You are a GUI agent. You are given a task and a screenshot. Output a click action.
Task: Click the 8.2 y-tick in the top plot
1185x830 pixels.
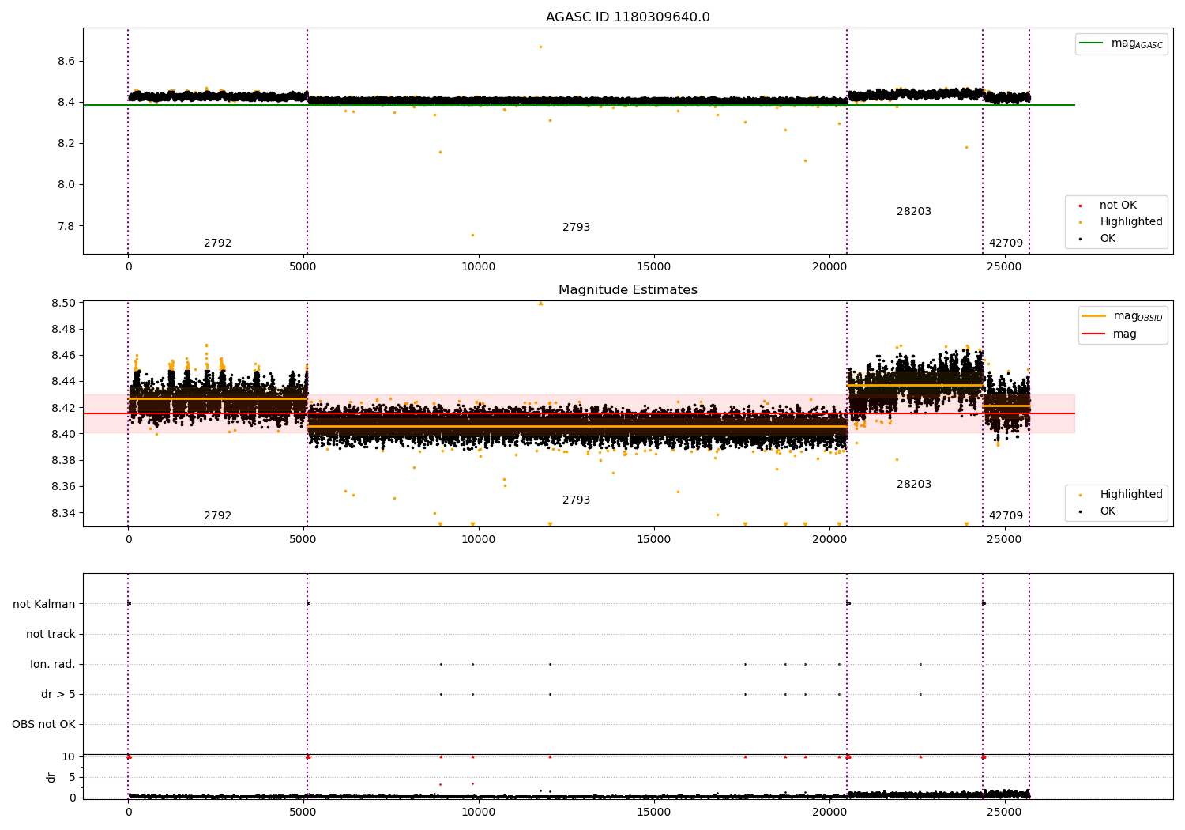(66, 144)
